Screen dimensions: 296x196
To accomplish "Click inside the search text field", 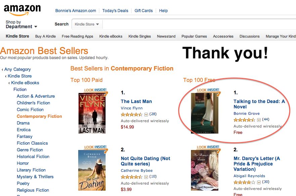I will pyautogui.click(x=198, y=24).
